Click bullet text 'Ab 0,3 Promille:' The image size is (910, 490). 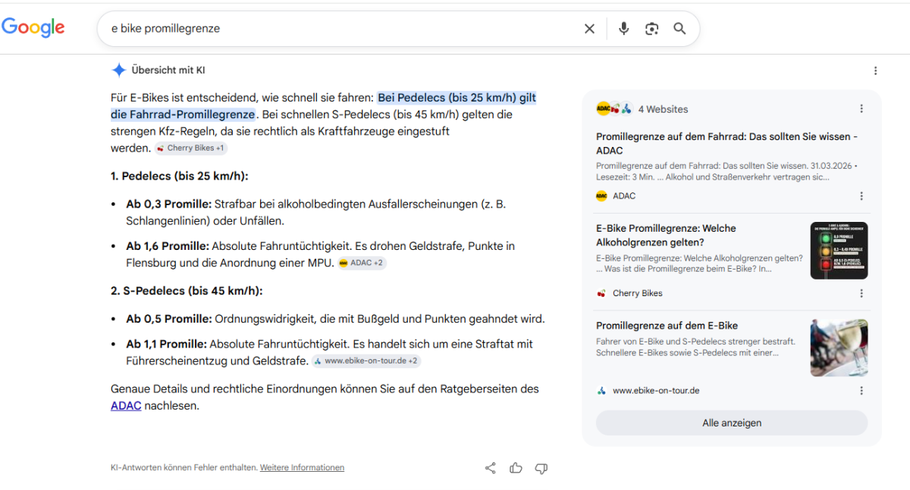pyautogui.click(x=169, y=204)
